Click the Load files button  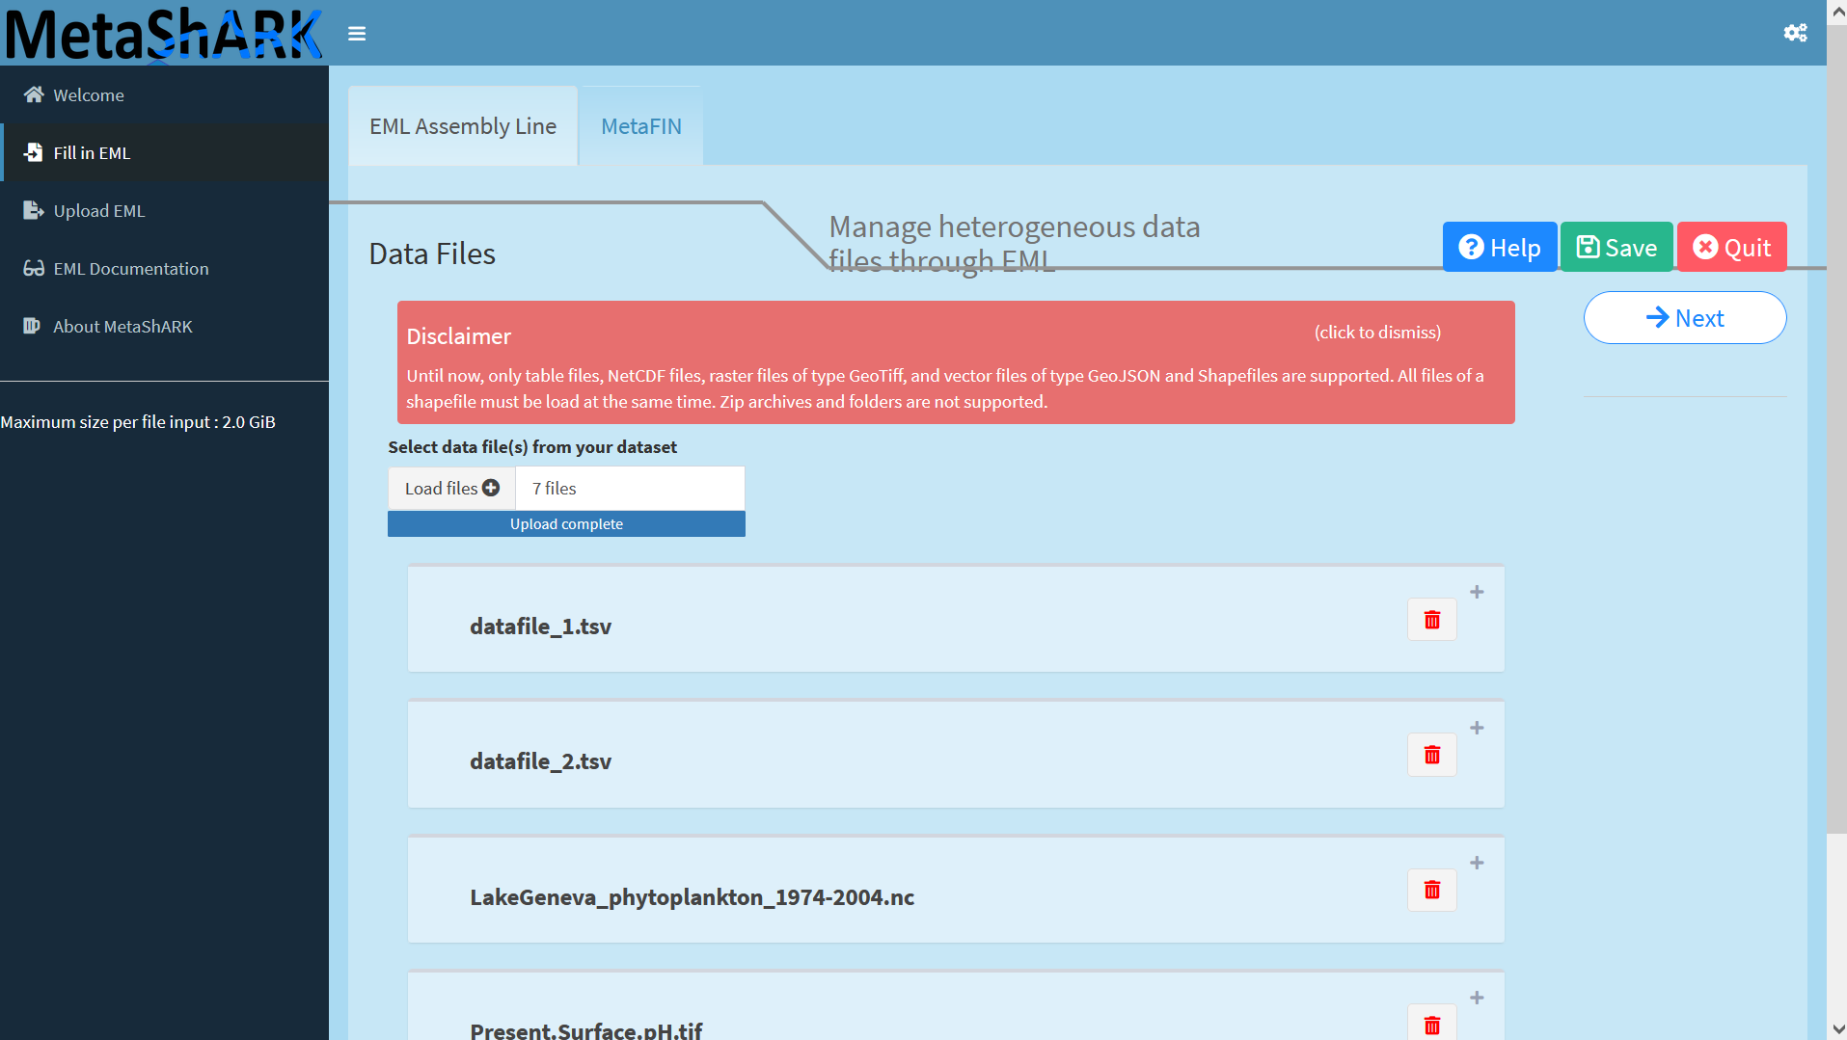(x=451, y=489)
